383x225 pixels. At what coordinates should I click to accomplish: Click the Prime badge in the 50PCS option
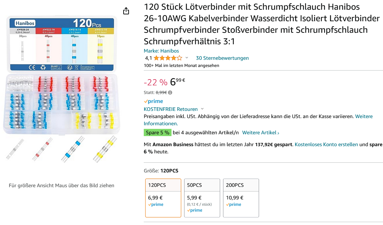(x=195, y=210)
